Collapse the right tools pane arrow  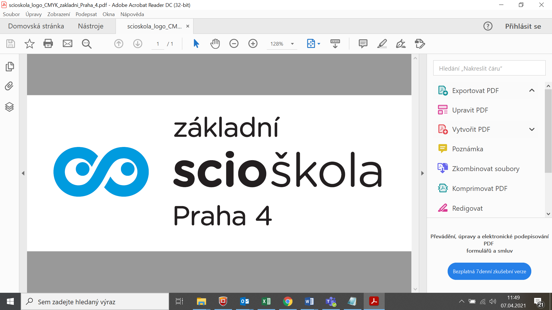tap(422, 173)
